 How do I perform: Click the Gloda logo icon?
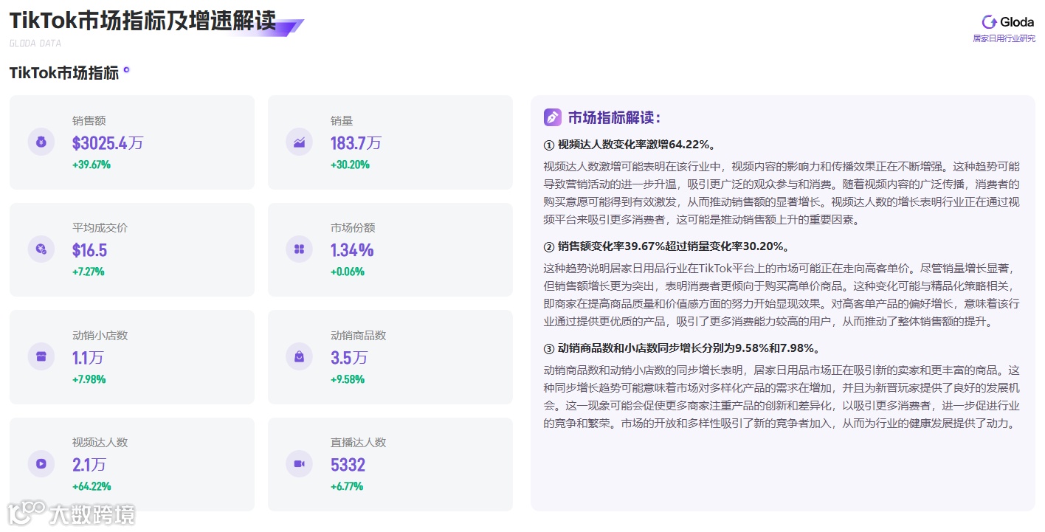(989, 22)
